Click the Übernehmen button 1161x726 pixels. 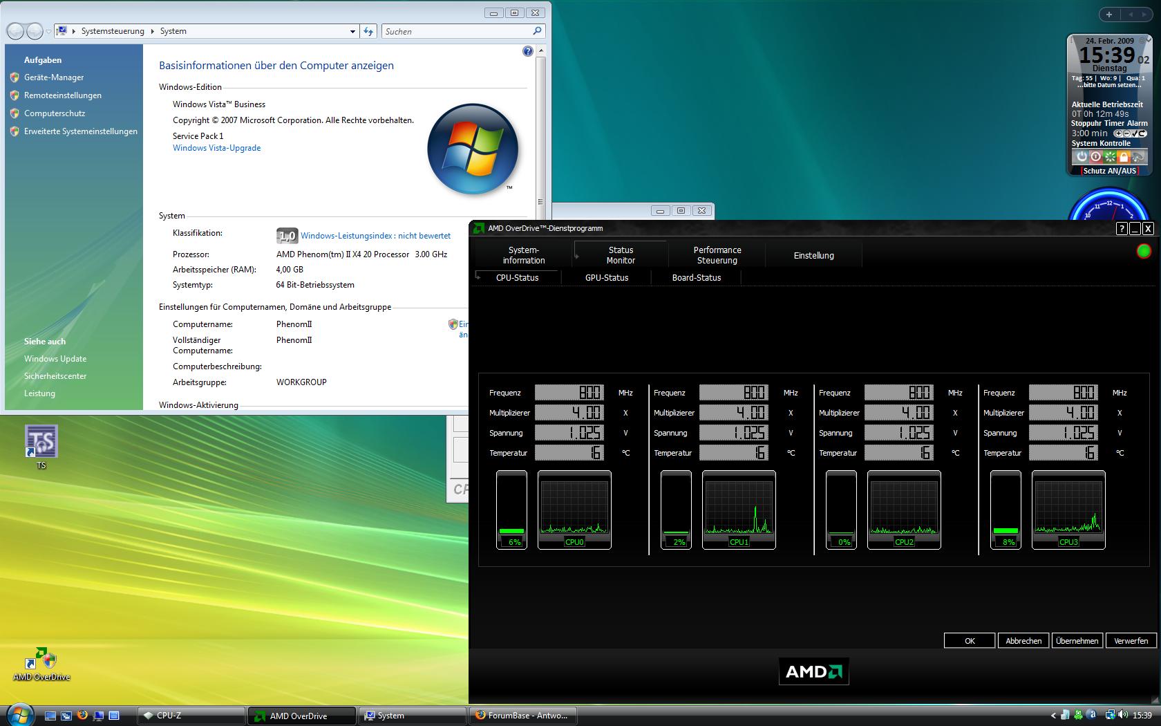pyautogui.click(x=1077, y=641)
